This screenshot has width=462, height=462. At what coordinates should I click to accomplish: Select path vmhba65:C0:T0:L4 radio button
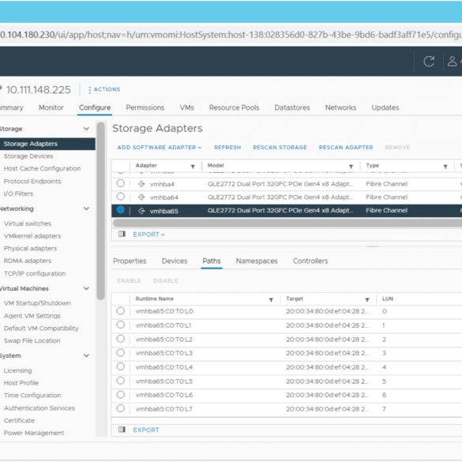[121, 366]
